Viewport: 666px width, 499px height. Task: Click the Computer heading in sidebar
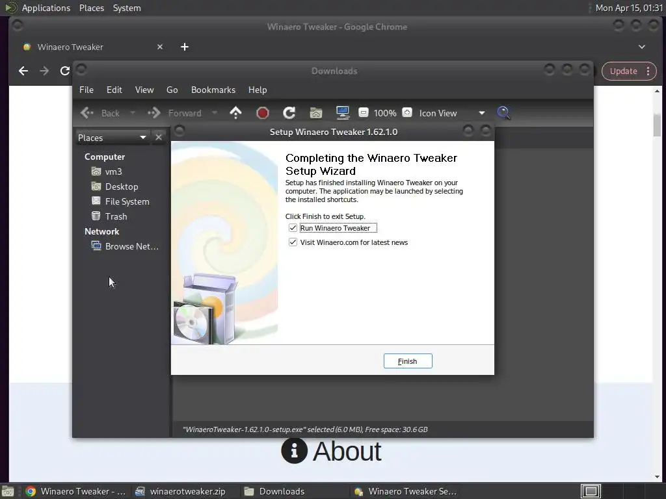coord(105,157)
